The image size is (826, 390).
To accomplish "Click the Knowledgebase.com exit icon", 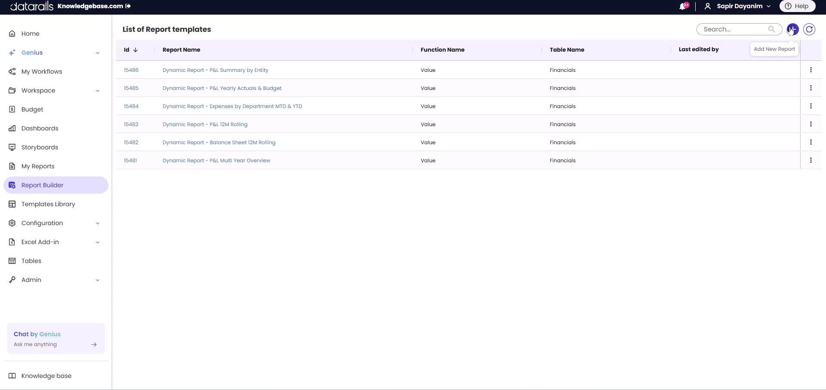I will (x=128, y=6).
